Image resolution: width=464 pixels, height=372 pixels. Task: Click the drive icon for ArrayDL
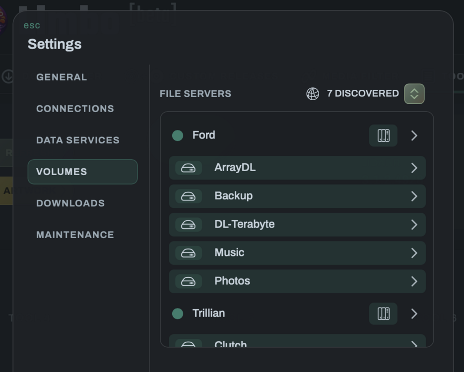pos(188,168)
